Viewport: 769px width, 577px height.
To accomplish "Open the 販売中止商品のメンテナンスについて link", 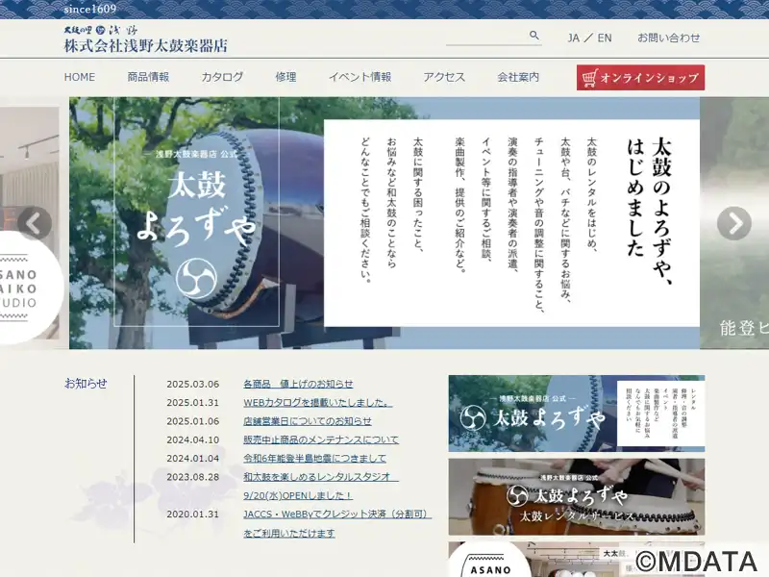I will (321, 439).
